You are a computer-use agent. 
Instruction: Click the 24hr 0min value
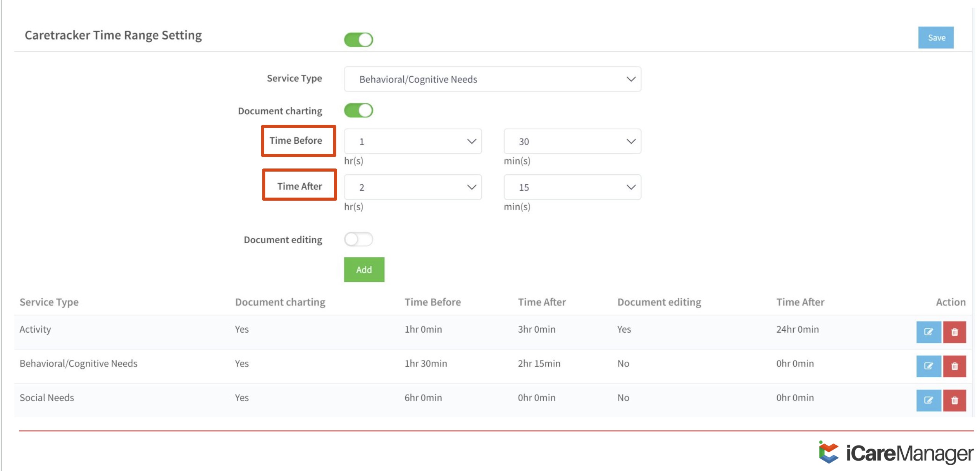pyautogui.click(x=797, y=329)
